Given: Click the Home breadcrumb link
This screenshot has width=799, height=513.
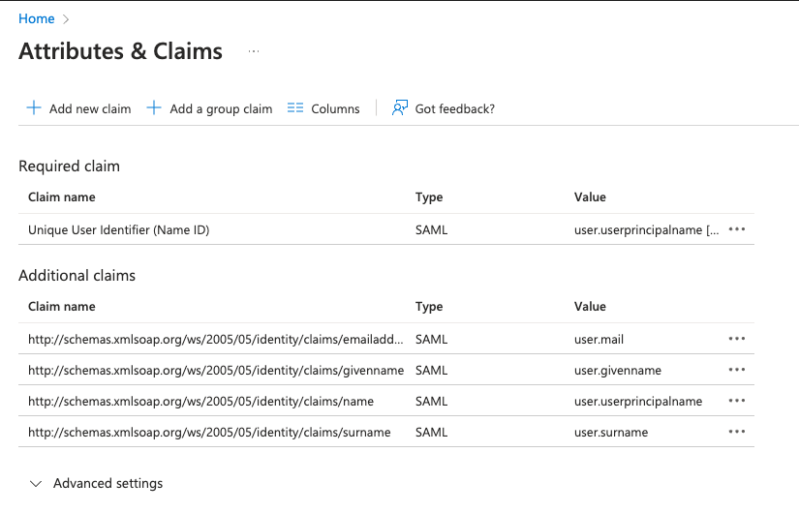Looking at the screenshot, I should tap(36, 18).
